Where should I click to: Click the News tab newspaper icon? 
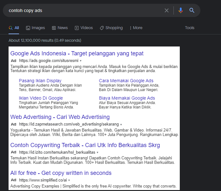point(54,28)
